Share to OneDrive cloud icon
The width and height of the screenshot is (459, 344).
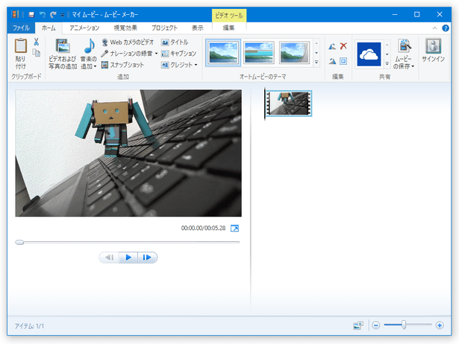(369, 54)
